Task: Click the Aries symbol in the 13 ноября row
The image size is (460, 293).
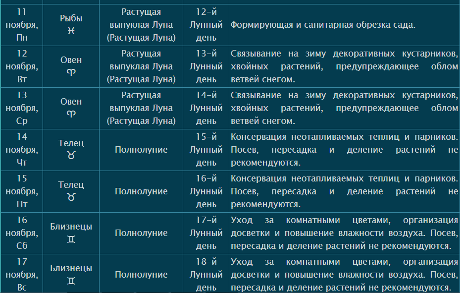Action: (71, 114)
